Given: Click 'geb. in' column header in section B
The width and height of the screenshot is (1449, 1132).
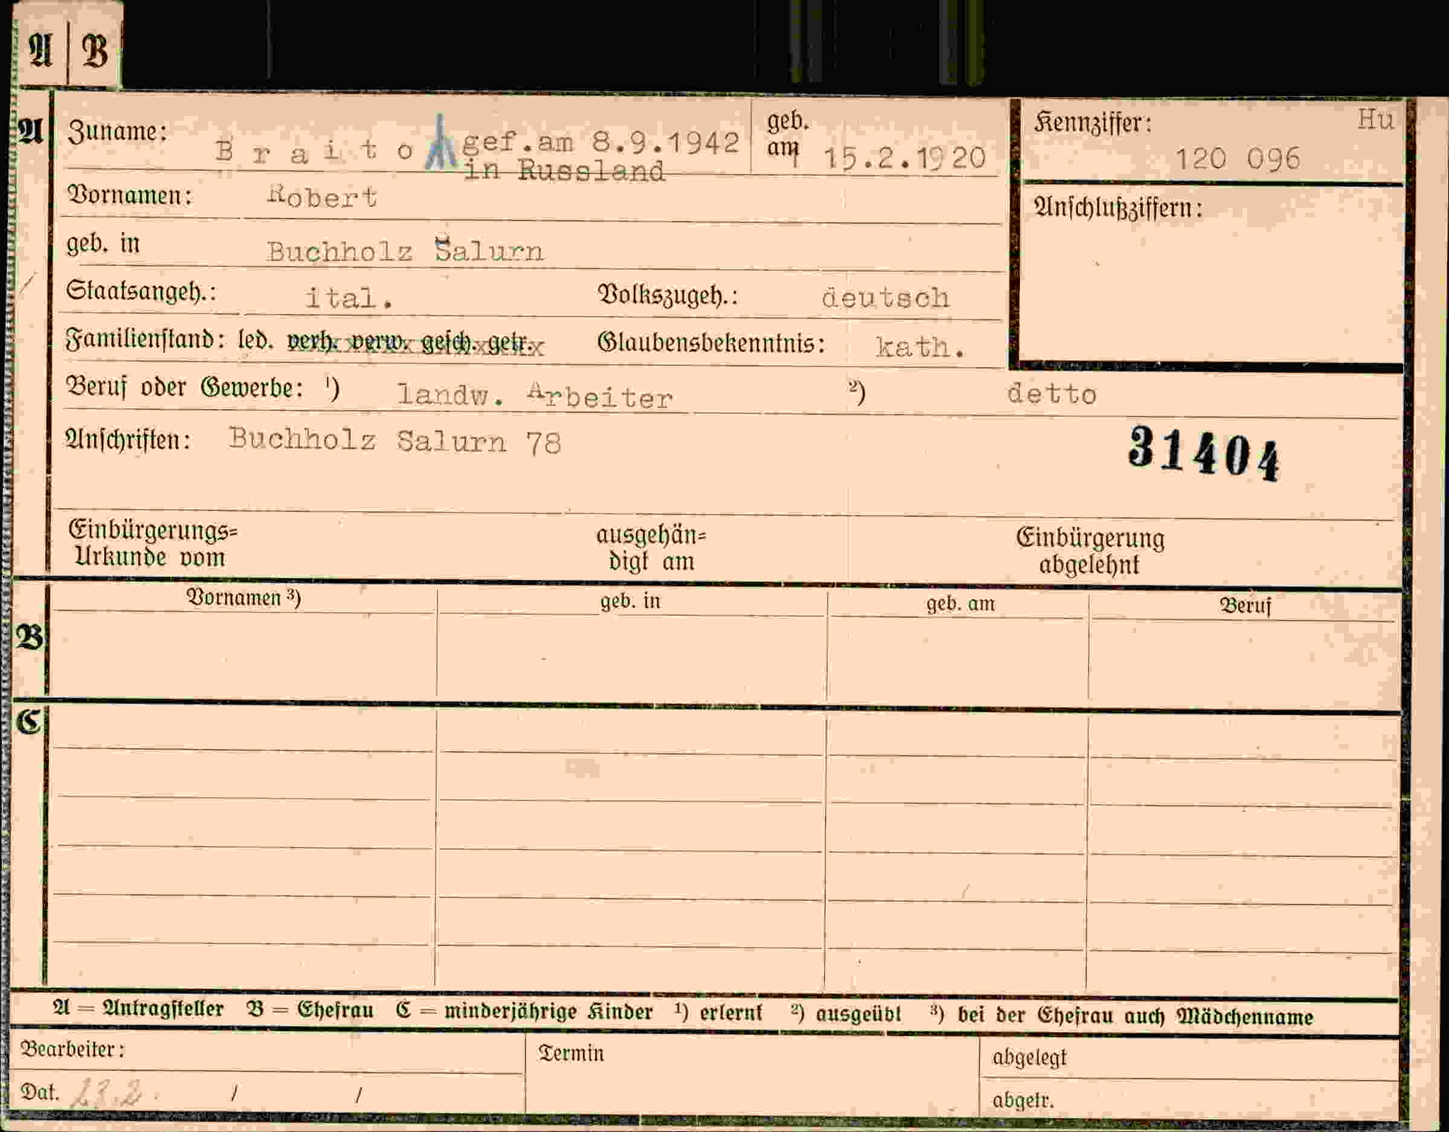Looking at the screenshot, I should pyautogui.click(x=630, y=601).
